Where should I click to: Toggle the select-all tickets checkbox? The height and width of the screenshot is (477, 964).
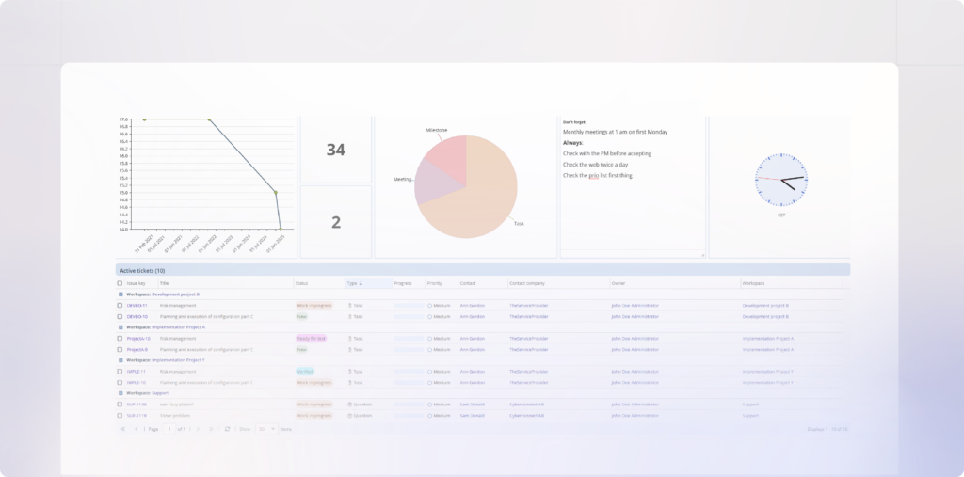(120, 283)
